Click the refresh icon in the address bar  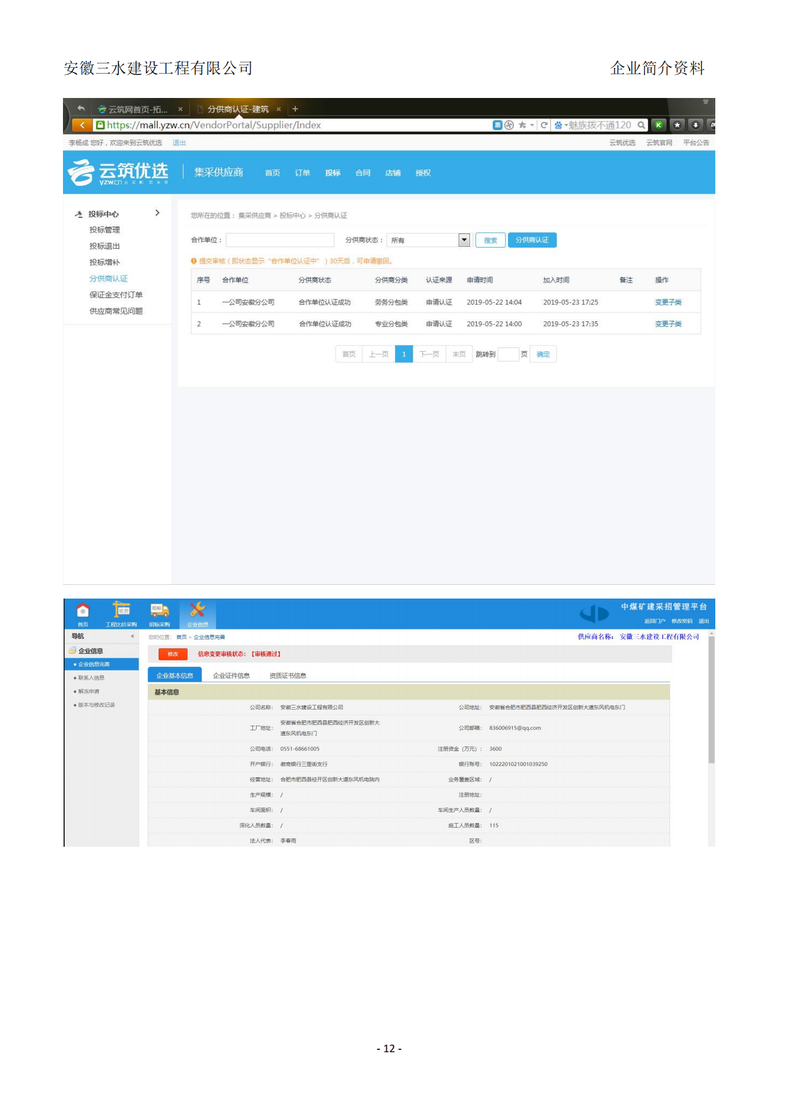coord(544,125)
